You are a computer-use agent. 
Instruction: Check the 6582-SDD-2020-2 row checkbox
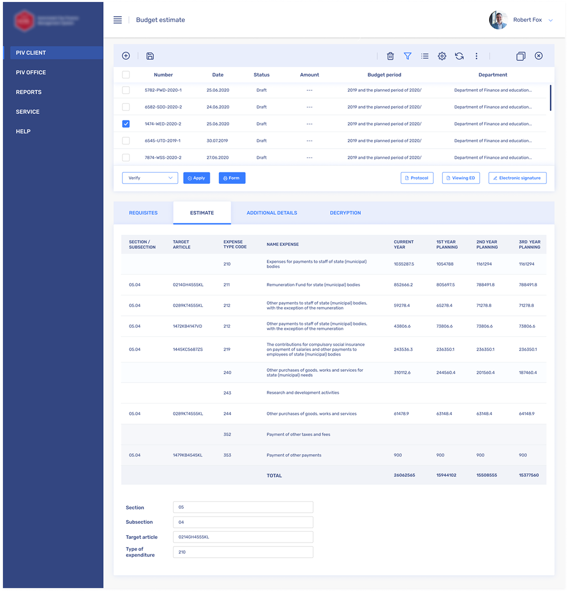[126, 107]
